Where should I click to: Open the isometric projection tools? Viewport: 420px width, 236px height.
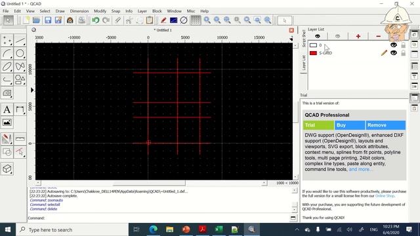click(x=7, y=169)
